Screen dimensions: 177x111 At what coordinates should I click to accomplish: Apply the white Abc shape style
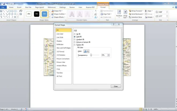pyautogui.click(x=29, y=14)
